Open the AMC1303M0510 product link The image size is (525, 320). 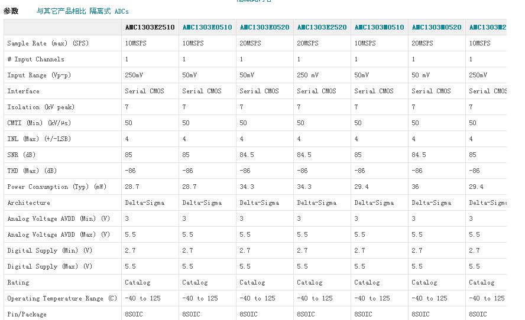(378, 27)
